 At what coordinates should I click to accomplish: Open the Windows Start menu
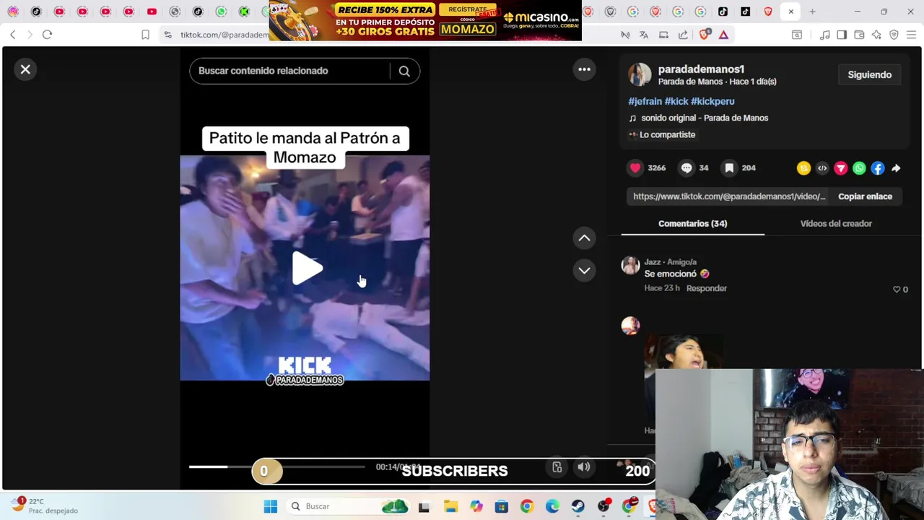[270, 506]
